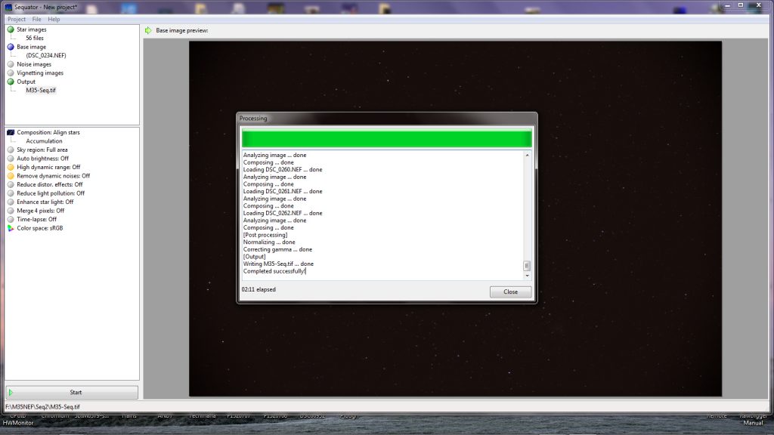Screen dimensions: 774x435
Task: Toggle High dynamic range setting
Action: pyautogui.click(x=48, y=167)
